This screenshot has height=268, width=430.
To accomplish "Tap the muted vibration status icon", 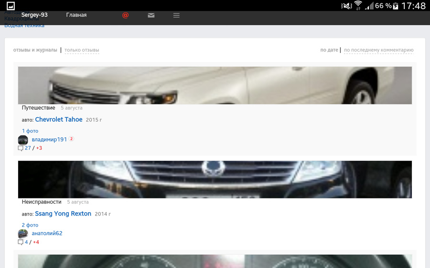I will click(346, 6).
